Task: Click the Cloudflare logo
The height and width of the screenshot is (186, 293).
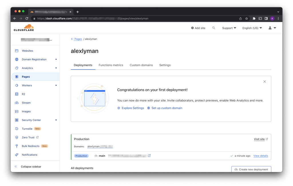Action: coord(24,28)
